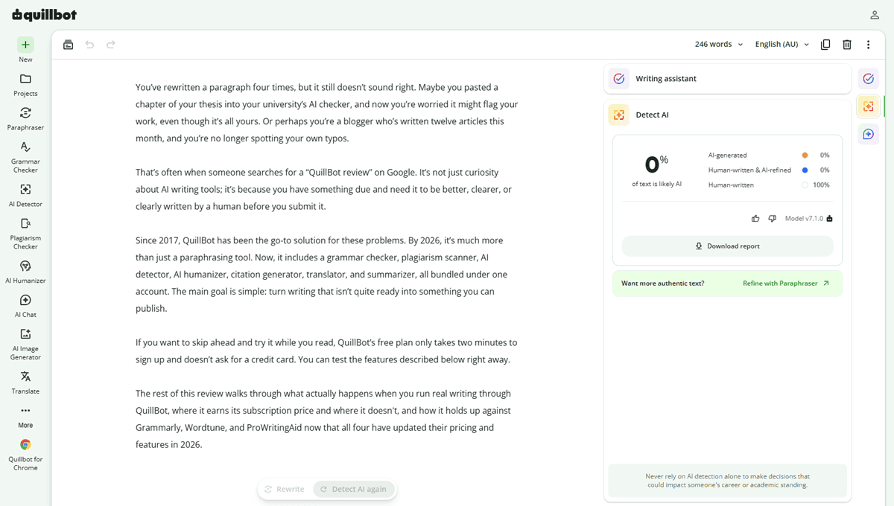Click the 100% Human-written value
894x506 pixels.
click(x=821, y=185)
